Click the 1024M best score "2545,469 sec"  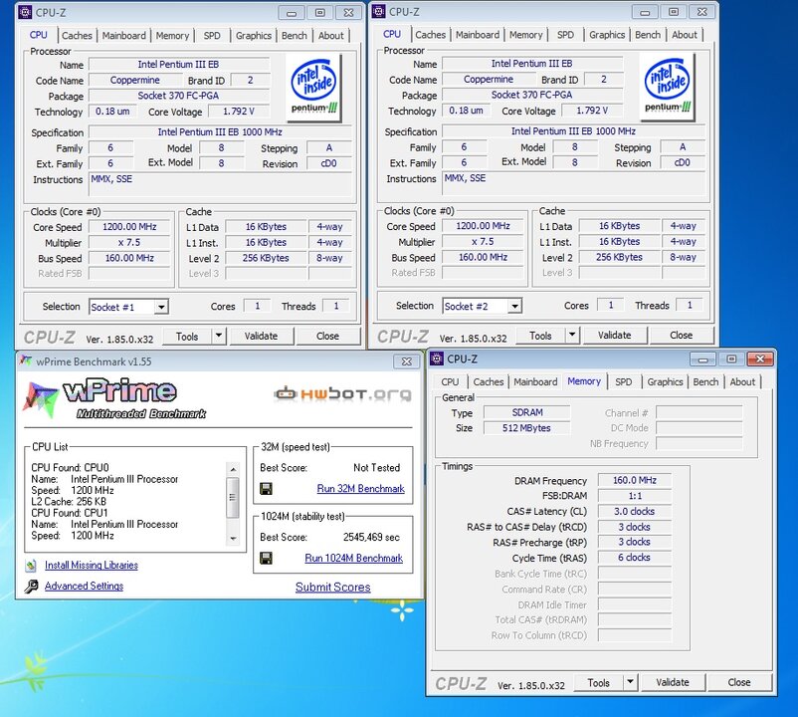point(371,537)
